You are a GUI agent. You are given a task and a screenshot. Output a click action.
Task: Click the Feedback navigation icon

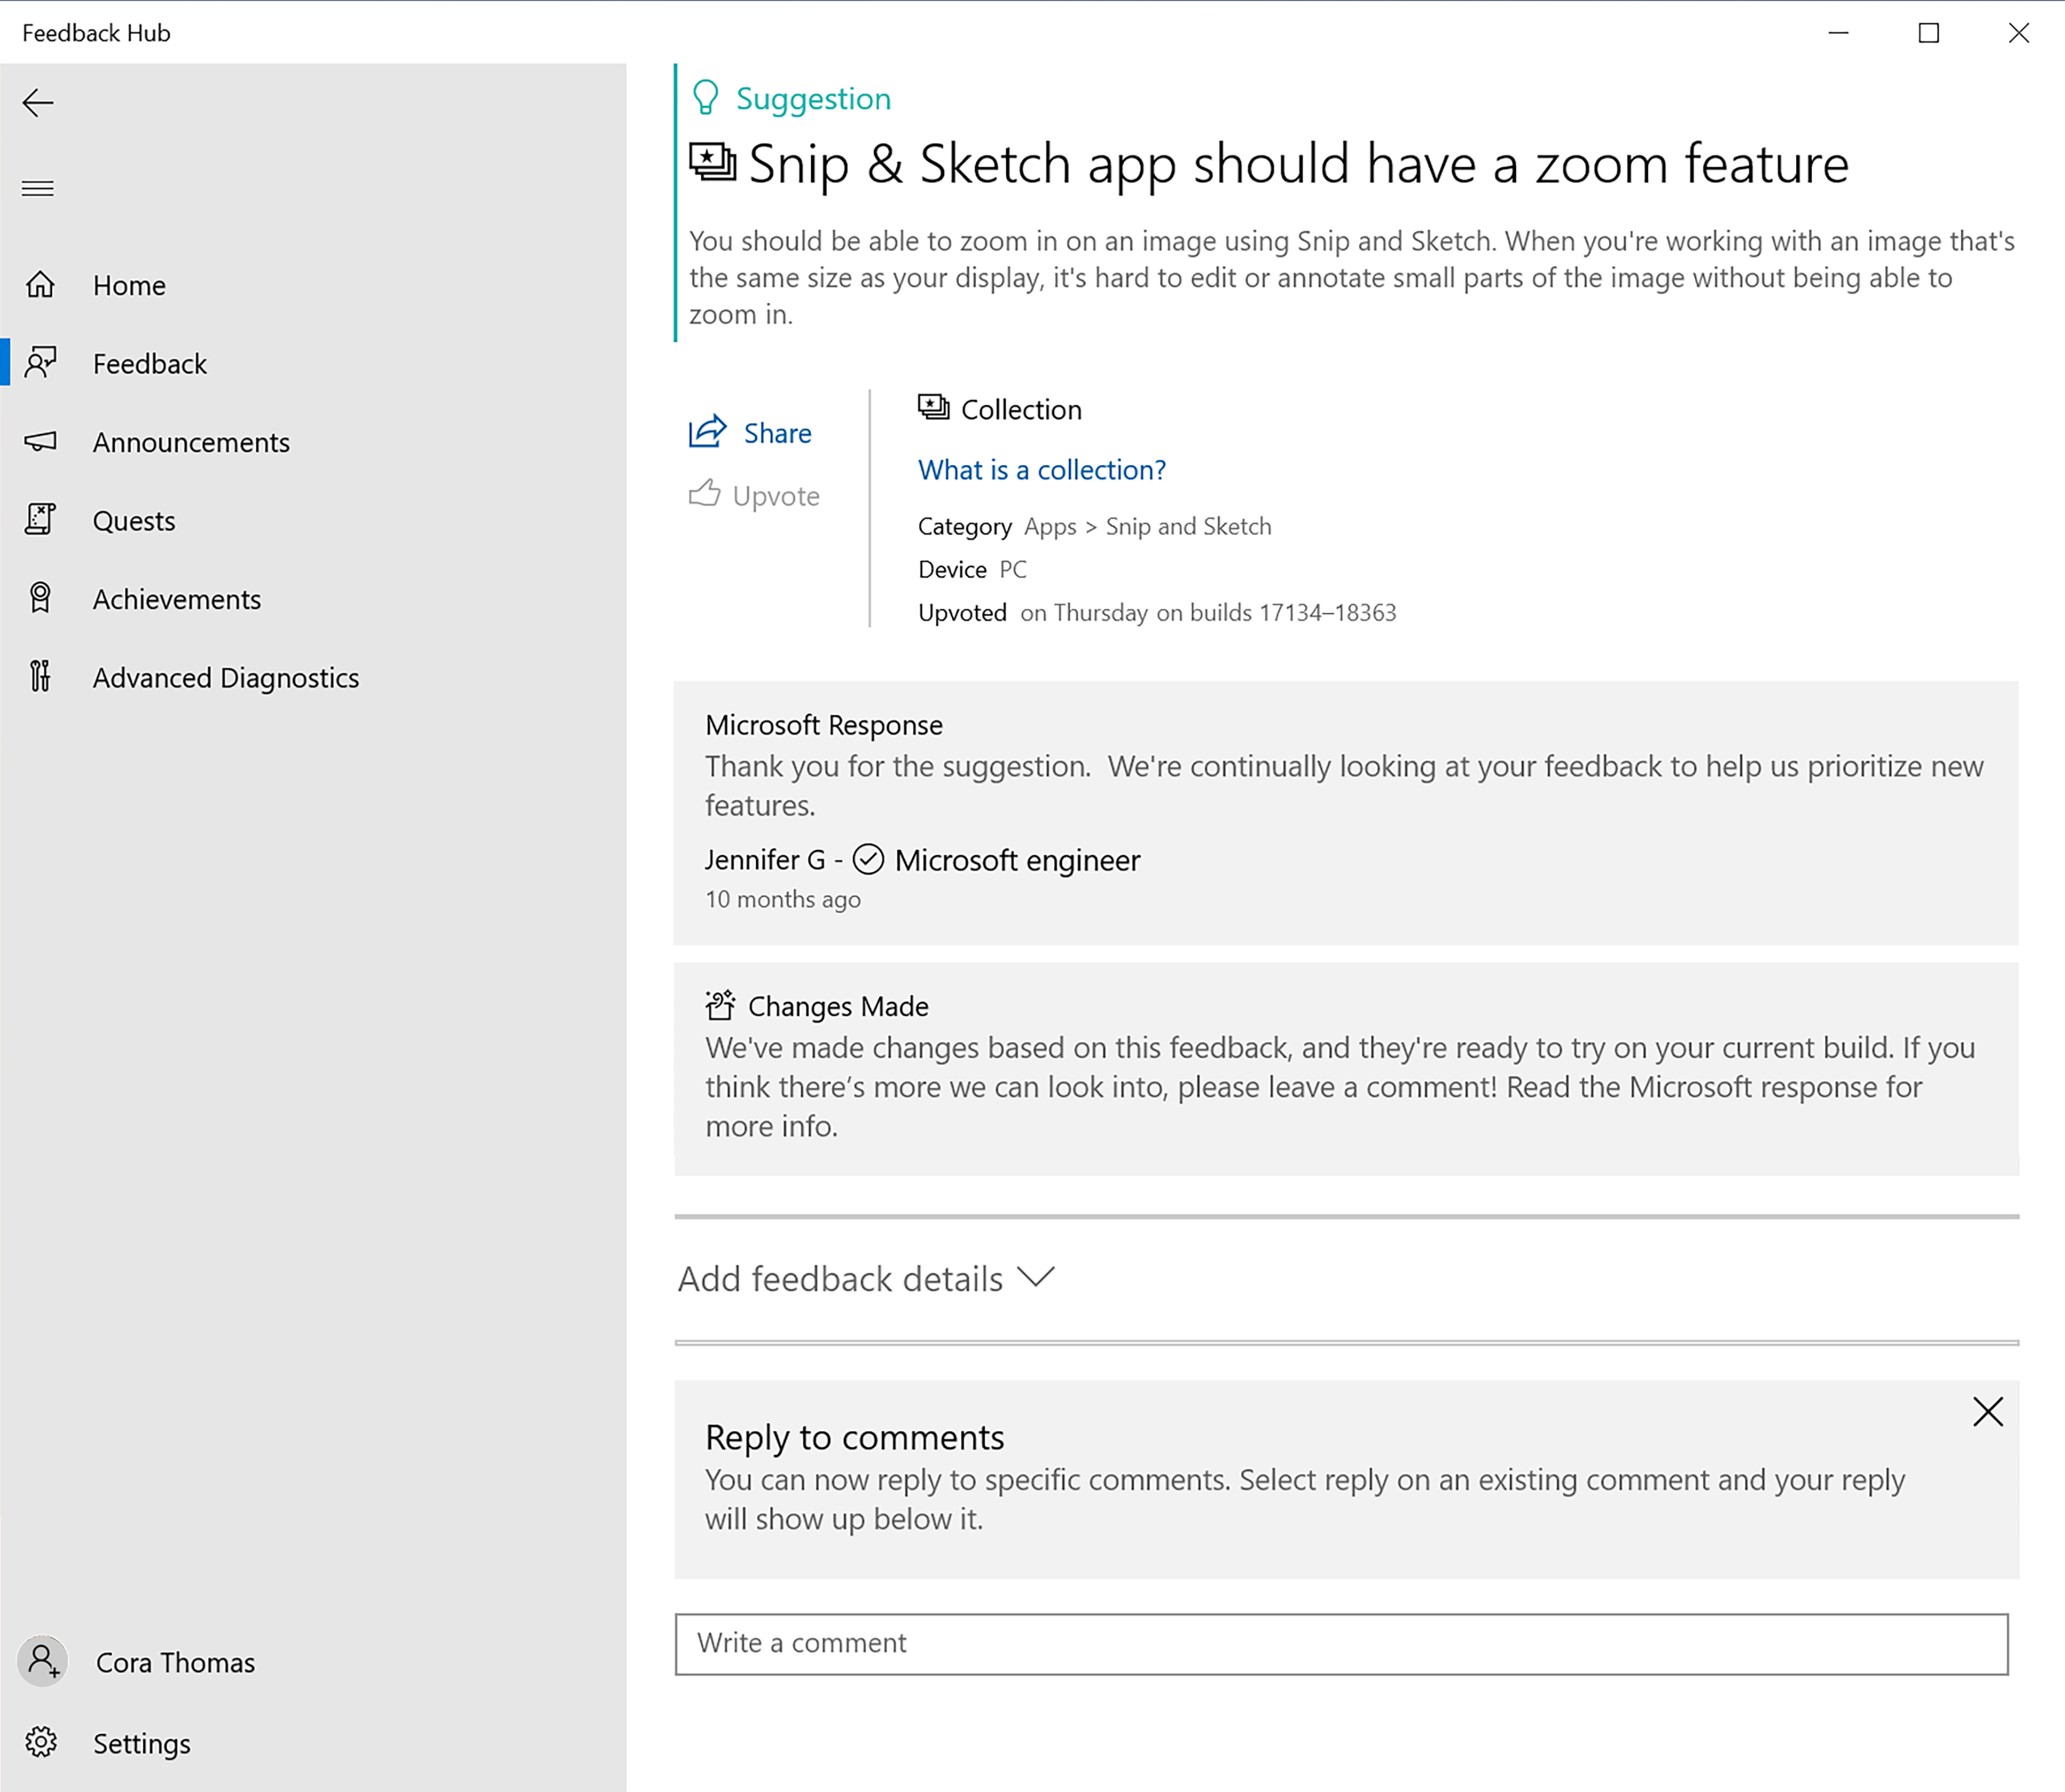(47, 364)
